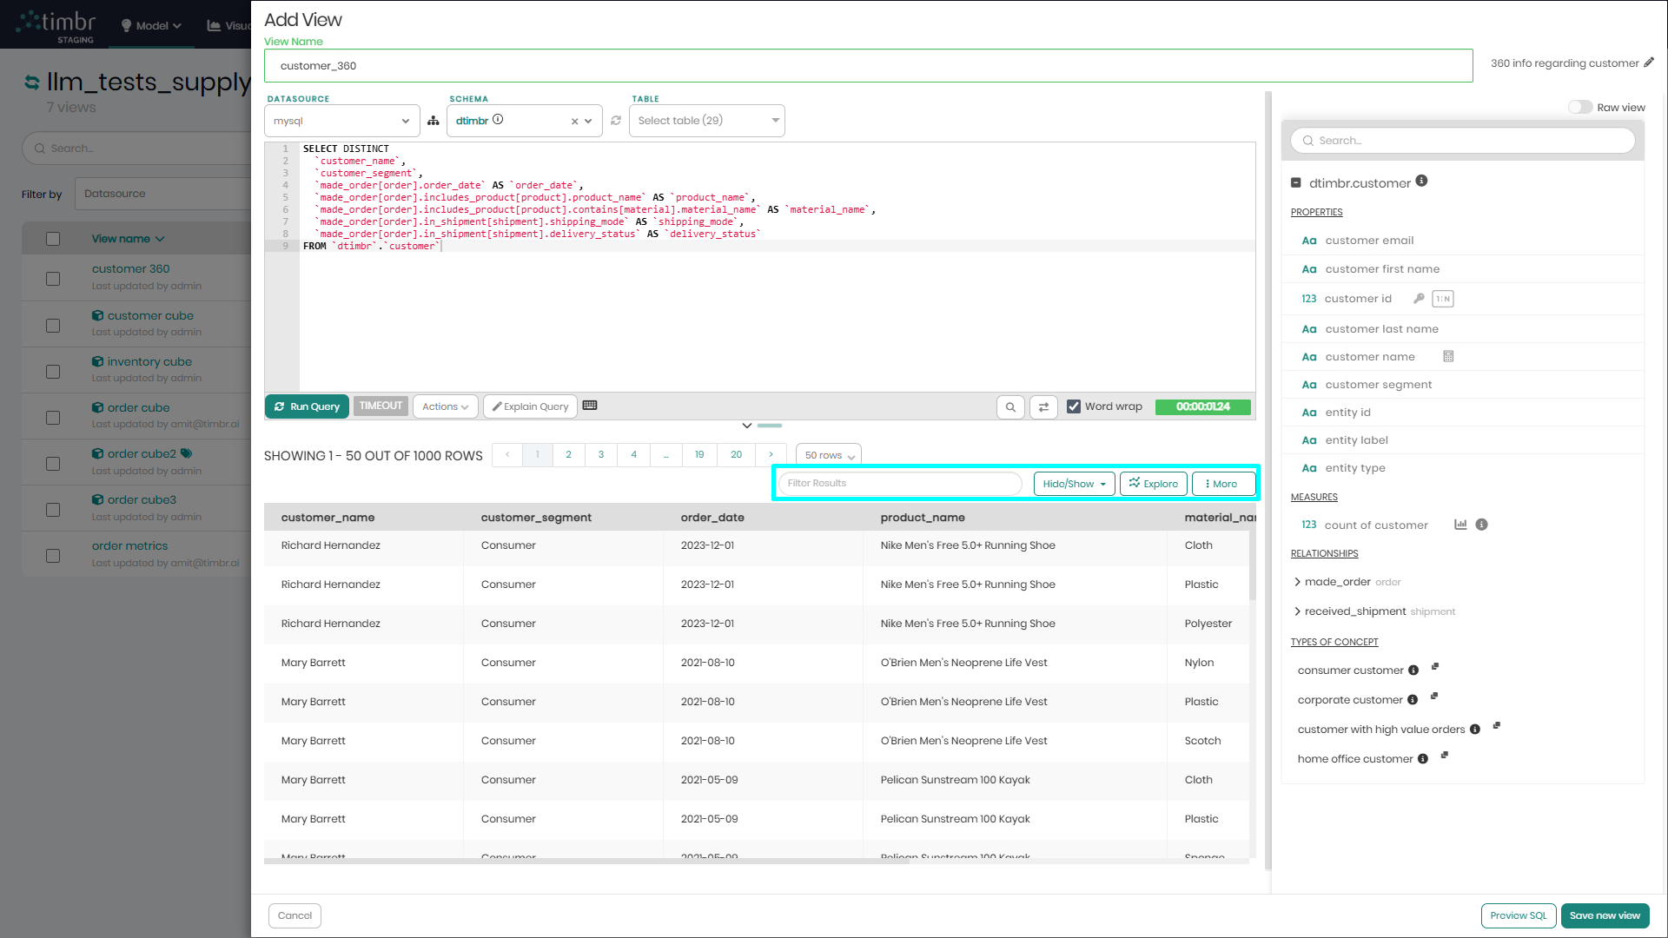Open the 50 rows page size dropdown
This screenshot has height=938, width=1668.
point(829,455)
